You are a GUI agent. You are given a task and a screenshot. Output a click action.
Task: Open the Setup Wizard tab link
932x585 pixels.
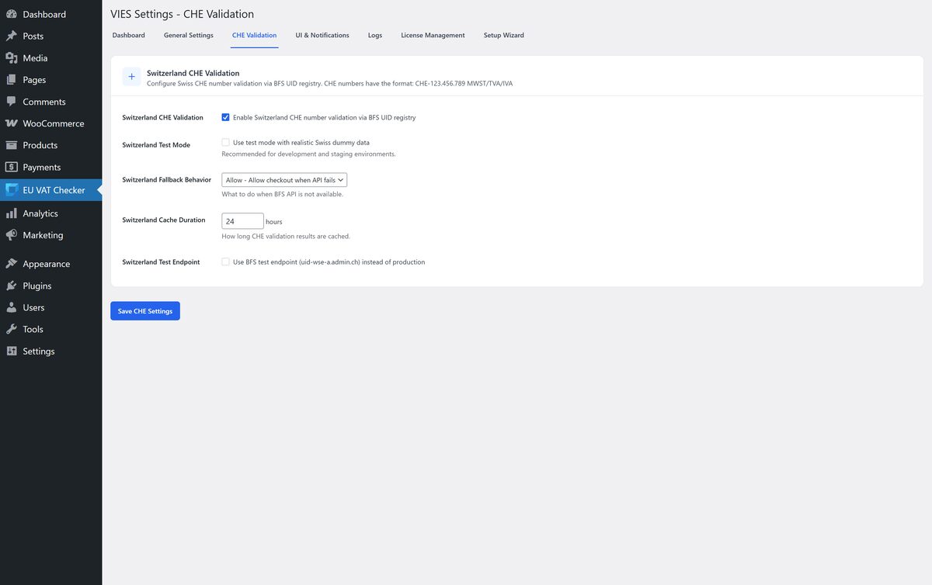(503, 36)
